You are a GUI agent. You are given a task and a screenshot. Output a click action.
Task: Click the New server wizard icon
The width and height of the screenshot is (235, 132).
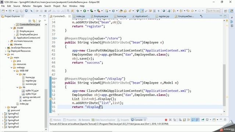106,11
